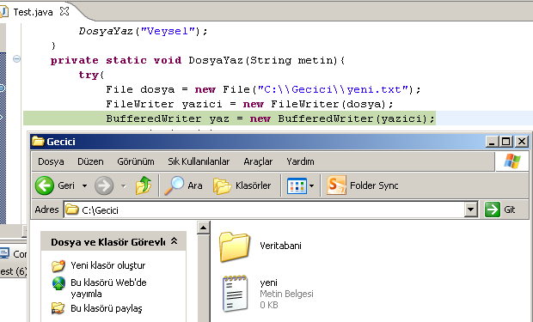Click the DosyaYaz("Veysel") call line
Image resolution: width=533 pixels, height=322 pixels.
[x=143, y=31]
